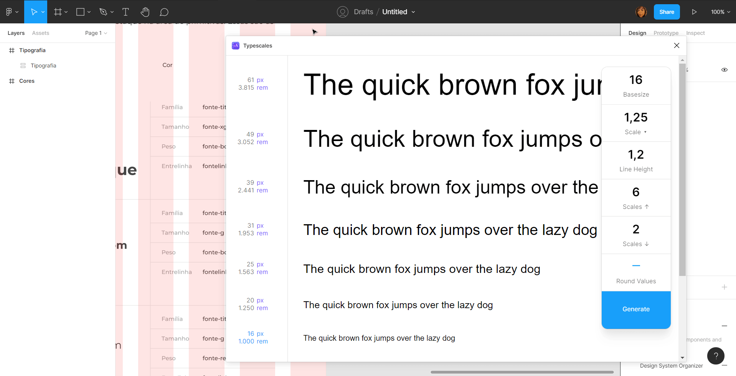Switch to the Design tab
The image size is (736, 376).
pyautogui.click(x=637, y=33)
